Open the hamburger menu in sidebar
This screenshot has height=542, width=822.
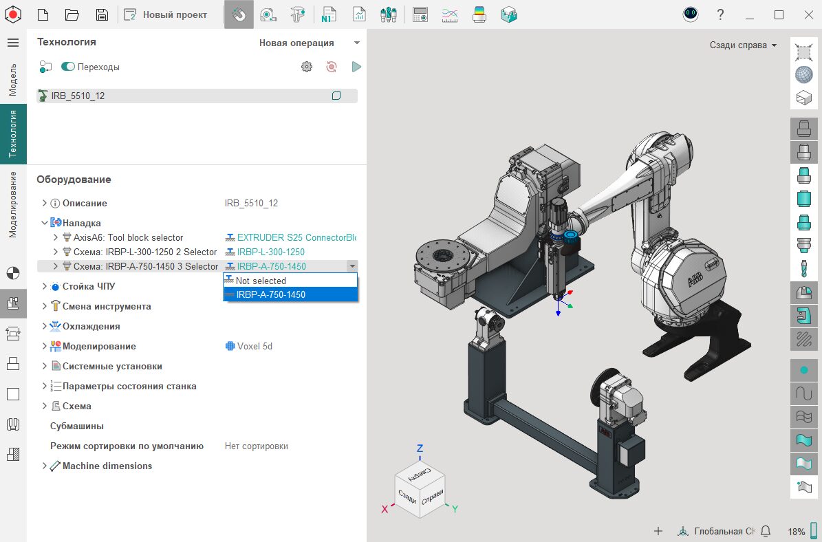point(12,43)
